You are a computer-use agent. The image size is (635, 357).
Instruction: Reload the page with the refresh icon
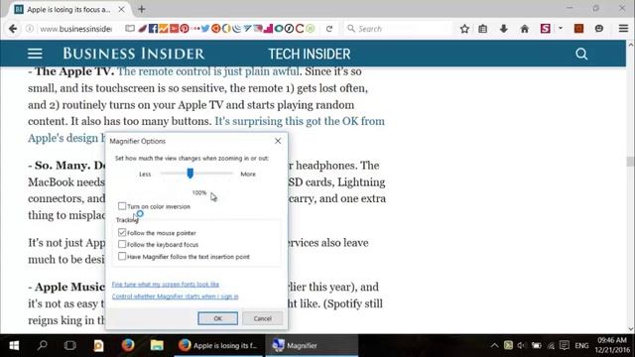coord(329,29)
